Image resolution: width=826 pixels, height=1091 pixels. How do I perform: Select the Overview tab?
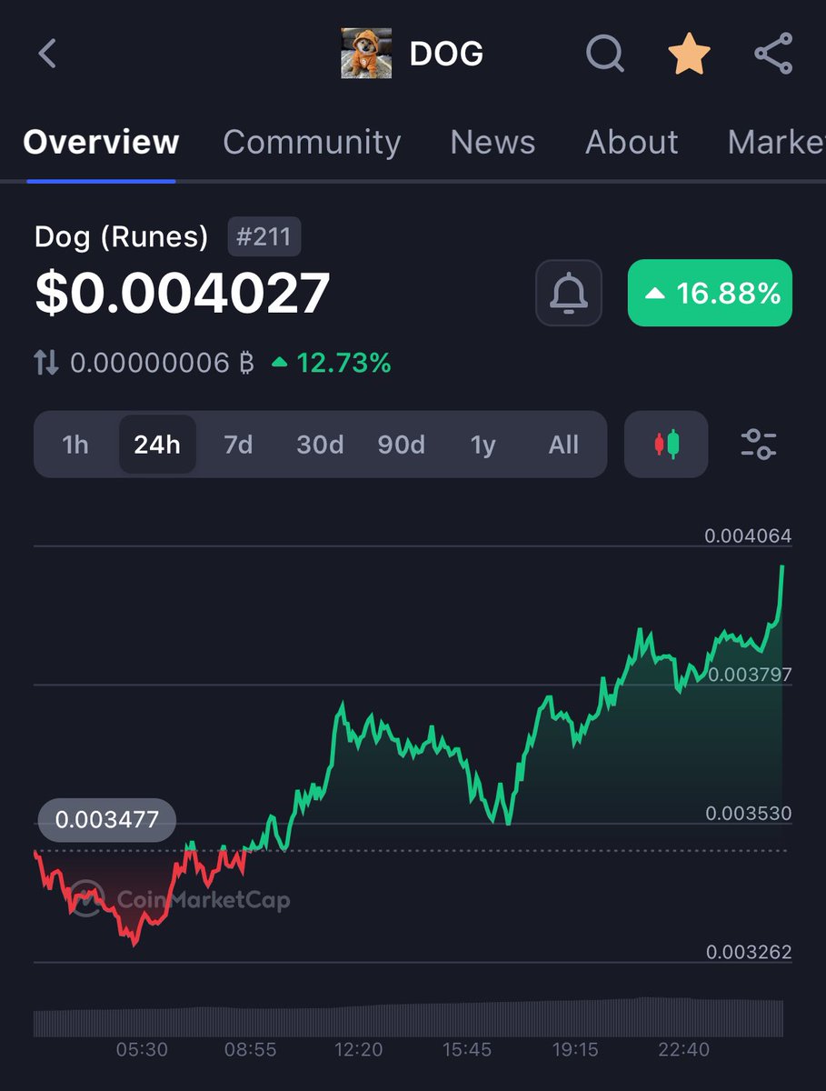click(x=101, y=142)
